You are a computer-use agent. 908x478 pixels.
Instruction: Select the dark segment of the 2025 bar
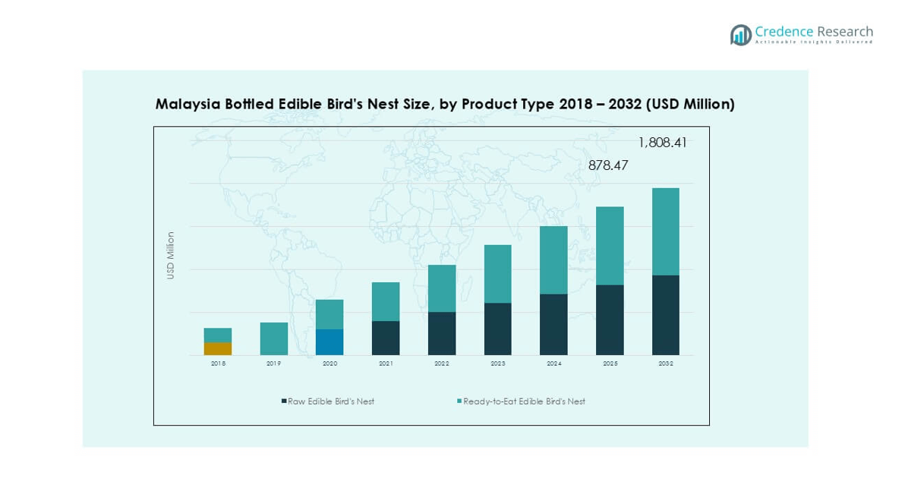(x=610, y=319)
